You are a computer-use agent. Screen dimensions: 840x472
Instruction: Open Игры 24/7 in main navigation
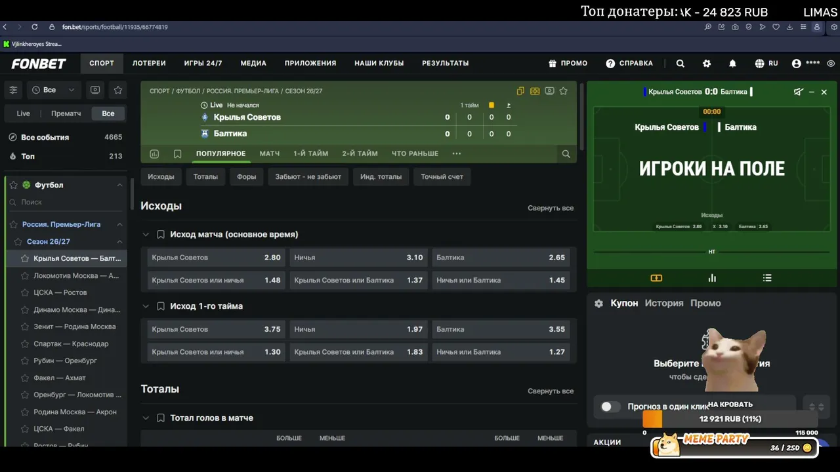tap(203, 64)
